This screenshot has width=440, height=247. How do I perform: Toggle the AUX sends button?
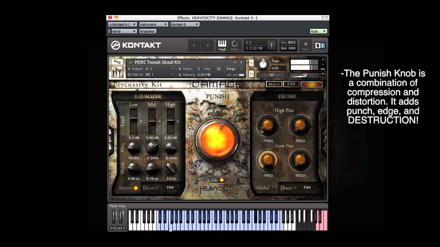tap(323, 69)
